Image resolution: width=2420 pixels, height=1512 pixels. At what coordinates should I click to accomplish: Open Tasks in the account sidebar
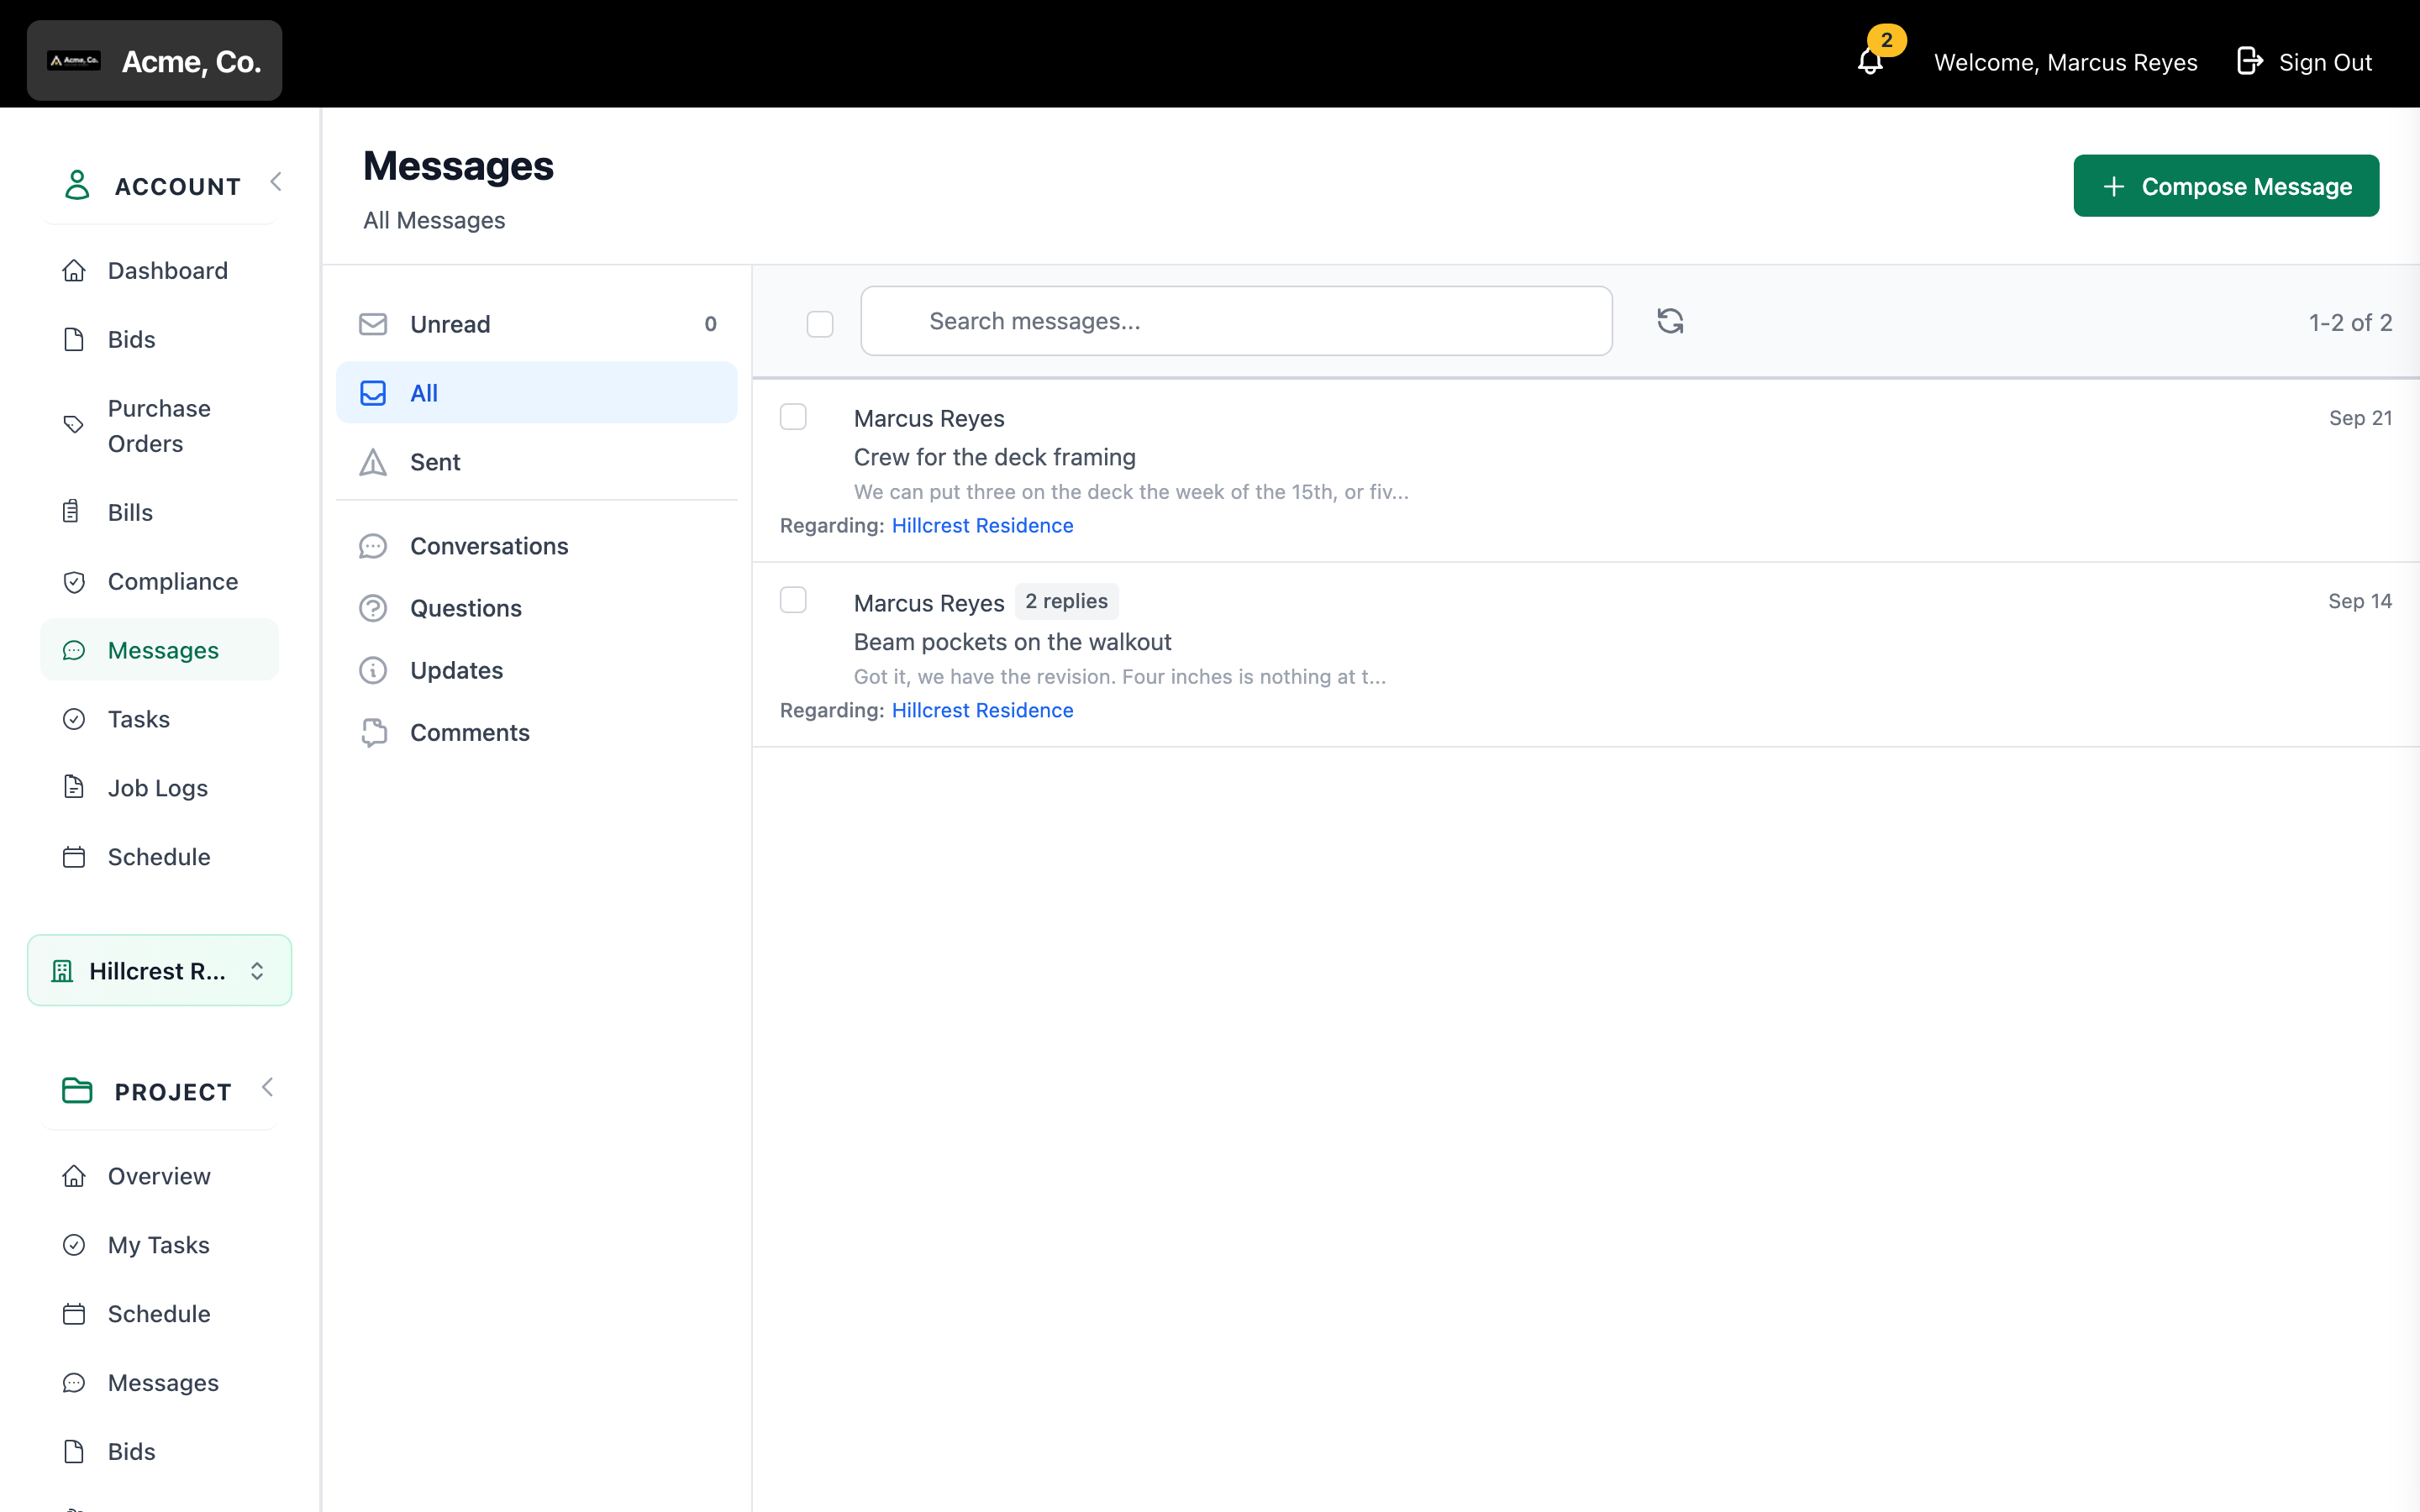click(x=160, y=719)
